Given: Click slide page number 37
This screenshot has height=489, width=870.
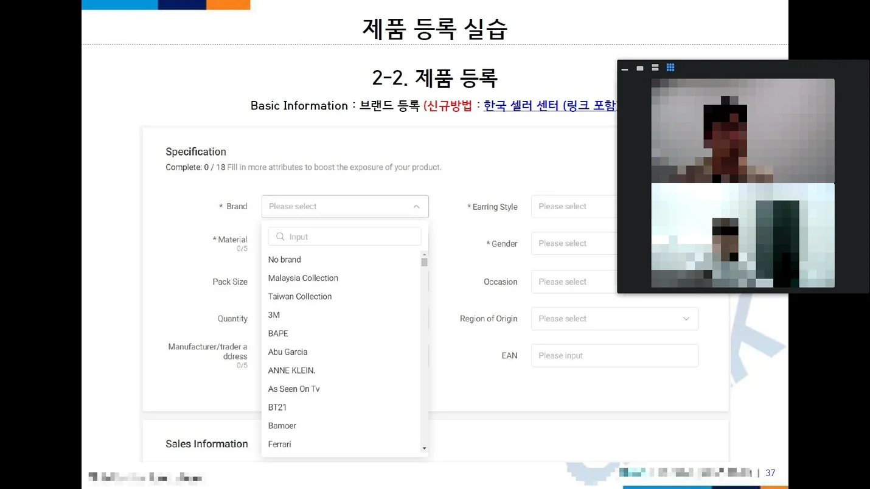Looking at the screenshot, I should point(770,473).
